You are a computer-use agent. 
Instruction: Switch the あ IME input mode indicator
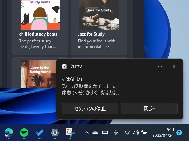(x=116, y=133)
